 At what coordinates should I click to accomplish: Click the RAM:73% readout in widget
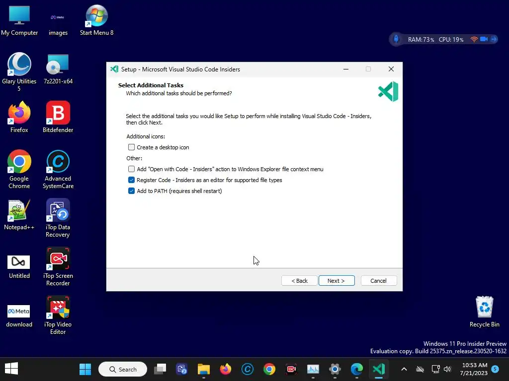click(421, 40)
